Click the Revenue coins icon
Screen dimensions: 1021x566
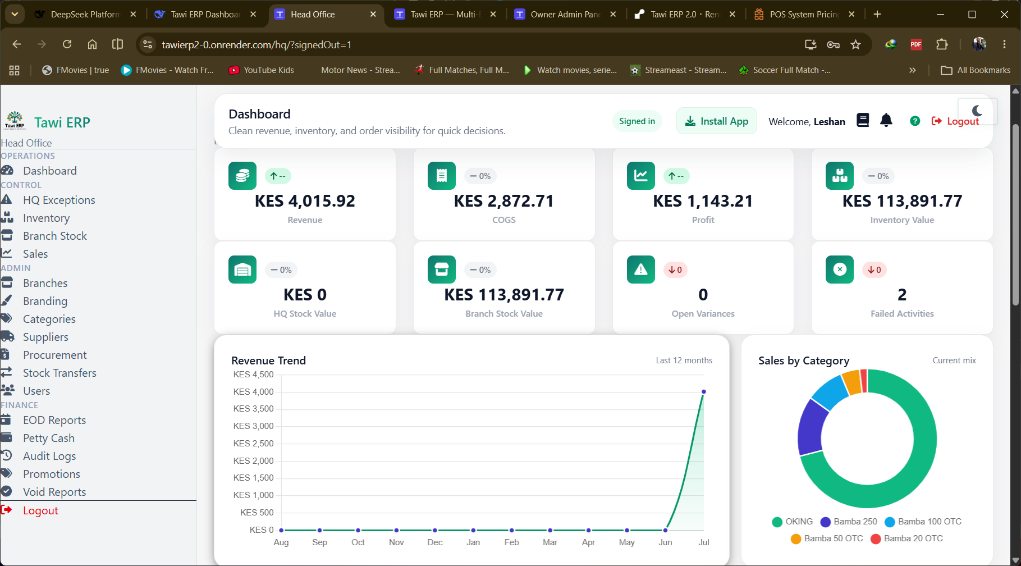pos(242,176)
